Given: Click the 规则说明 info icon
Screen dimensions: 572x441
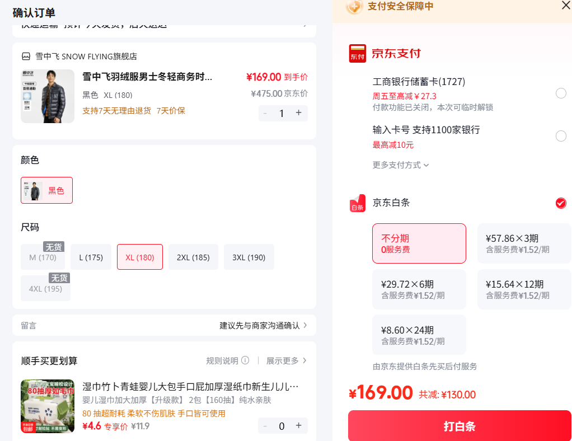Looking at the screenshot, I should click(x=246, y=360).
